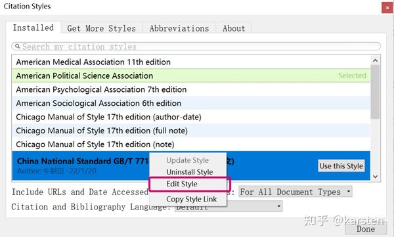Close the Citation Styles dialog

pyautogui.click(x=387, y=8)
